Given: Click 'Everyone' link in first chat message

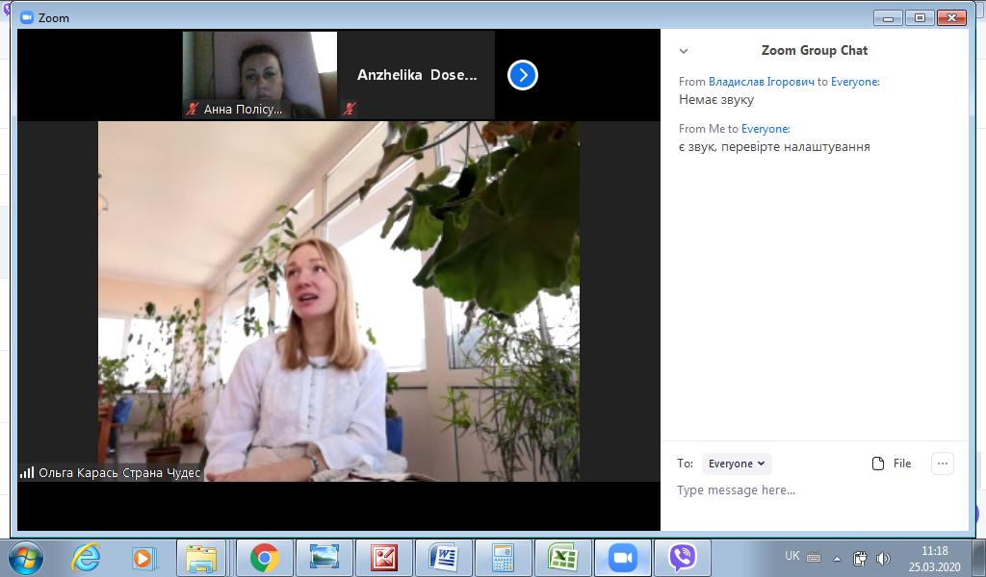Looking at the screenshot, I should pos(854,82).
